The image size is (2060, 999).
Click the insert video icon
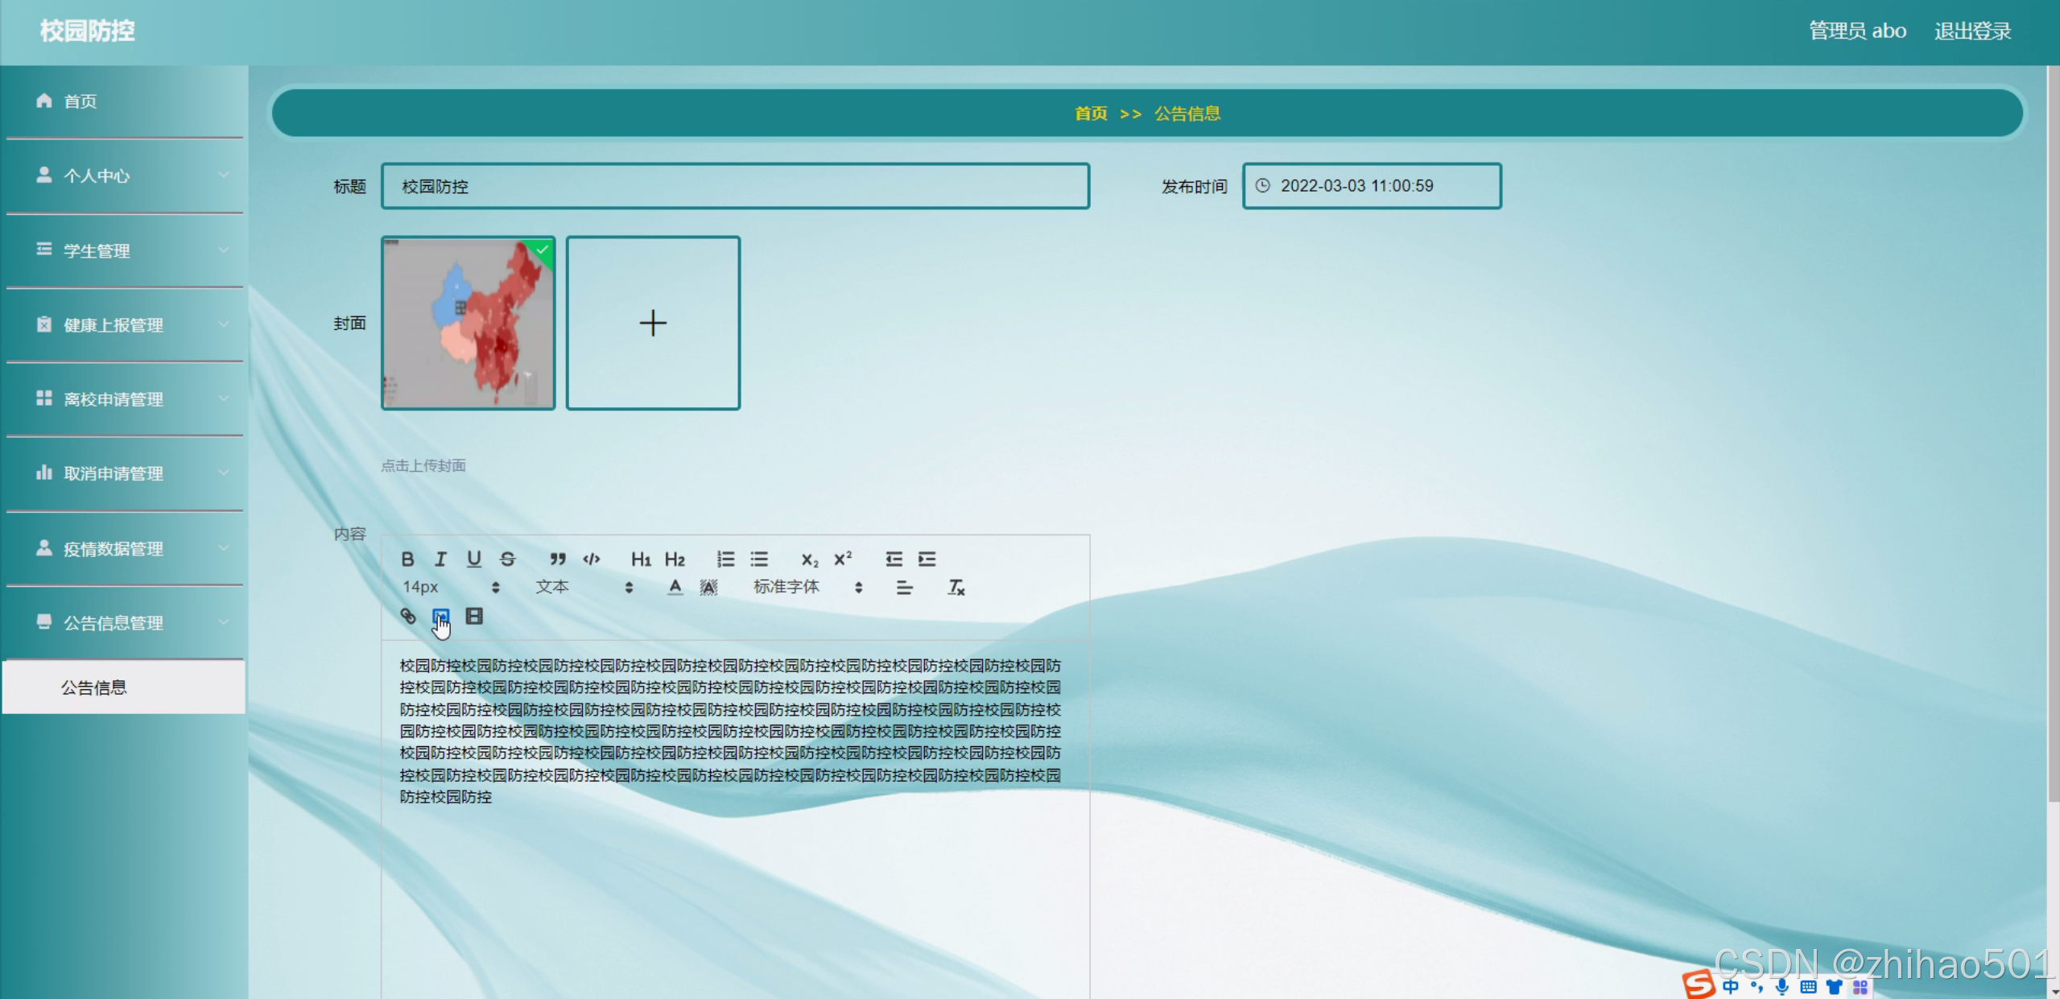pyautogui.click(x=474, y=617)
